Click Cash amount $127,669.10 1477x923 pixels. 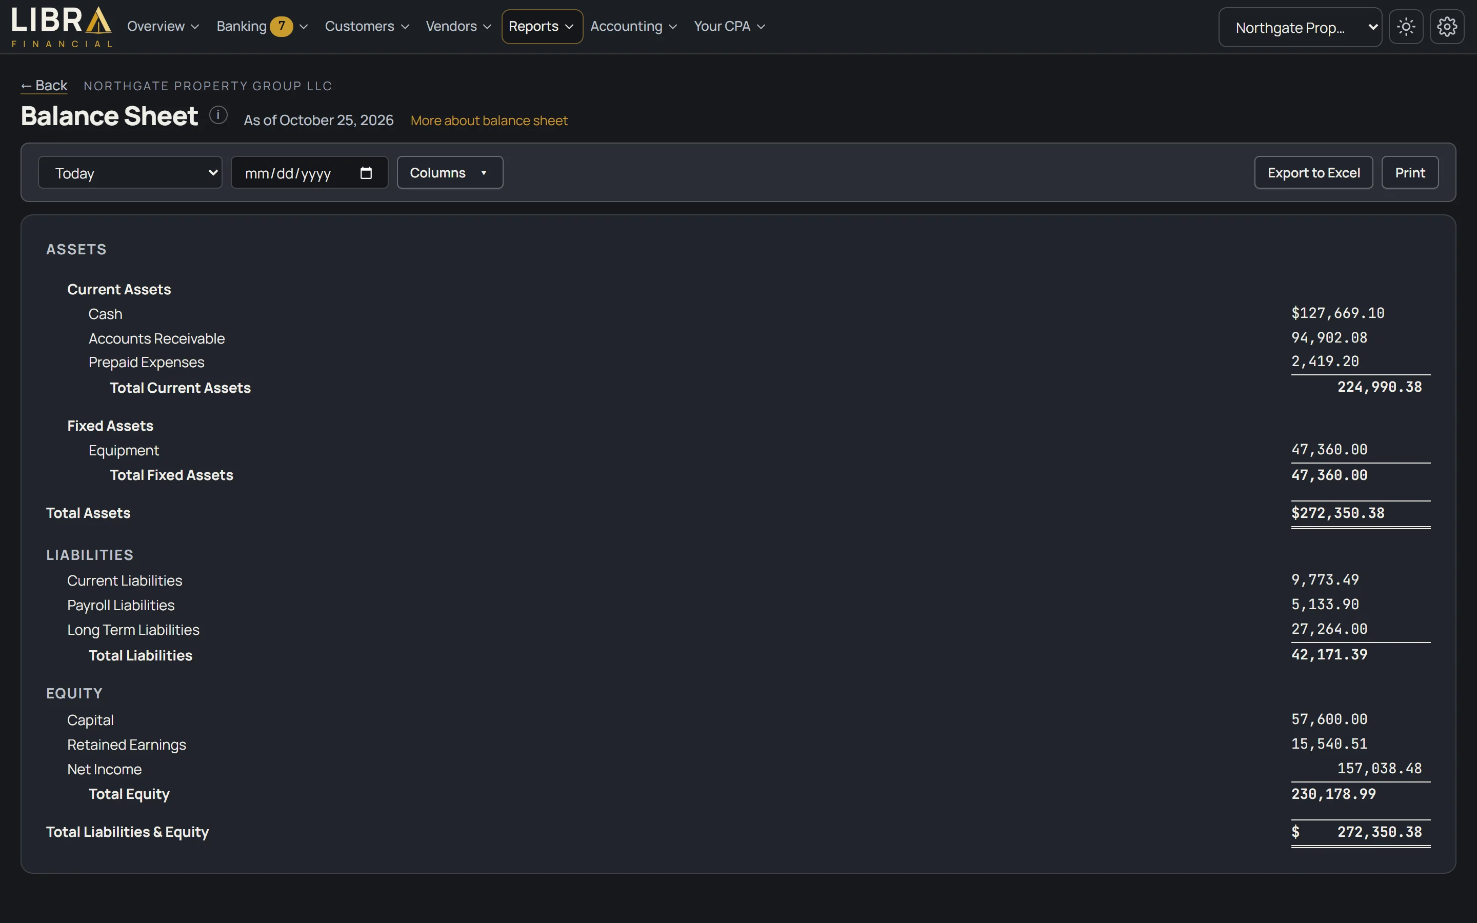point(1338,313)
